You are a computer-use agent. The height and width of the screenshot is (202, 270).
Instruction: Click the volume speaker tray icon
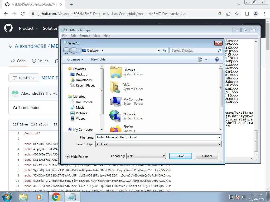click(243, 197)
